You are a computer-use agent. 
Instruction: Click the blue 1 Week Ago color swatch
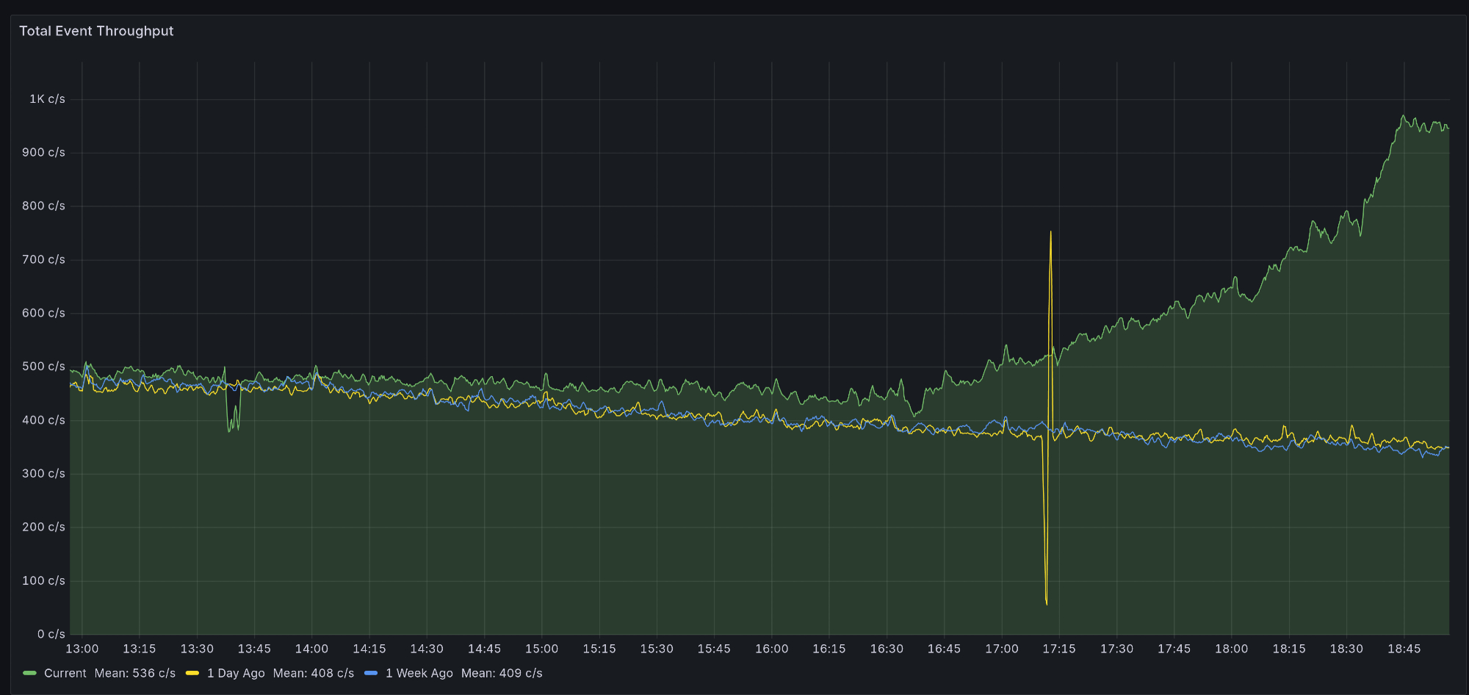tap(371, 673)
